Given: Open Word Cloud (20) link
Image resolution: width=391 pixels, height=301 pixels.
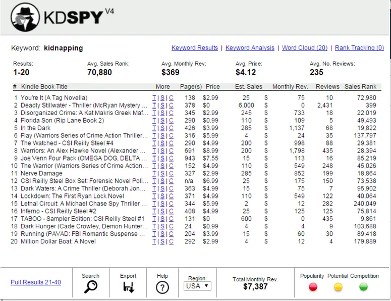Looking at the screenshot, I should pyautogui.click(x=305, y=47).
